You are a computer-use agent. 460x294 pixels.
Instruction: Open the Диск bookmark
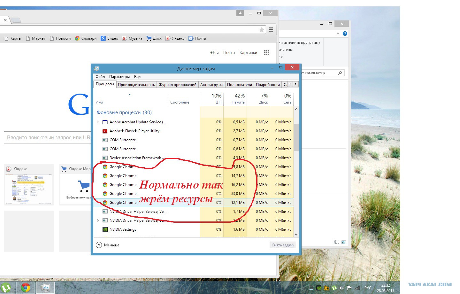[154, 38]
